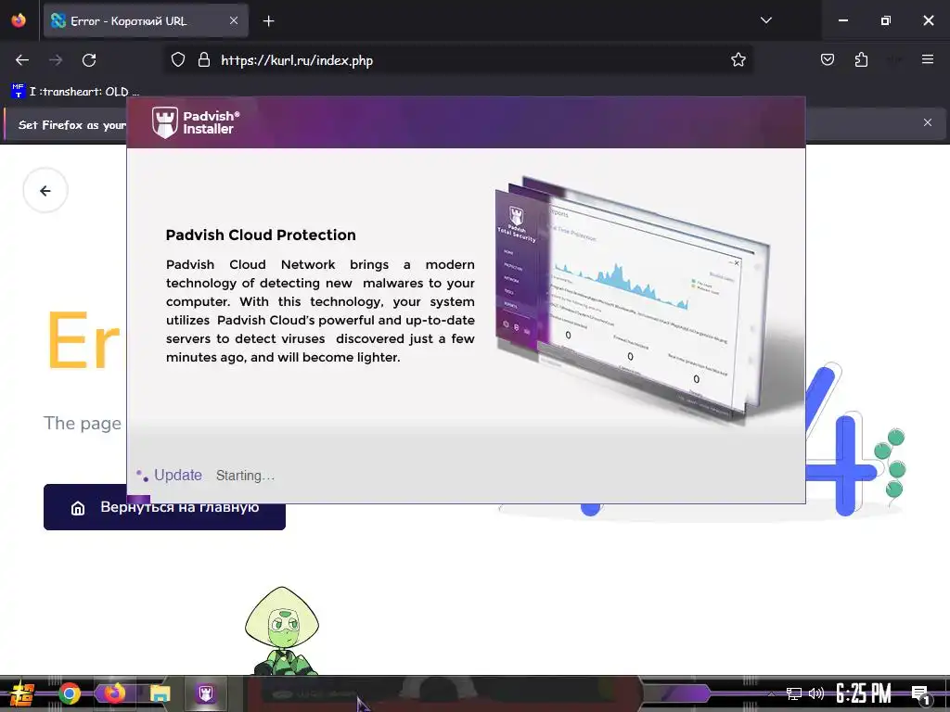Screen dimensions: 950x712
Task: Click the Starting… status text
Action: pos(245,476)
